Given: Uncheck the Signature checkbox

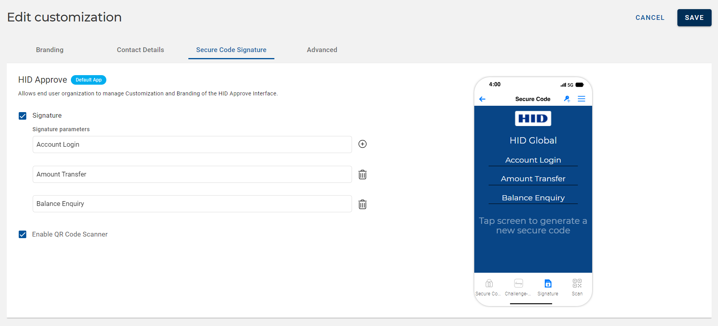Looking at the screenshot, I should [23, 116].
